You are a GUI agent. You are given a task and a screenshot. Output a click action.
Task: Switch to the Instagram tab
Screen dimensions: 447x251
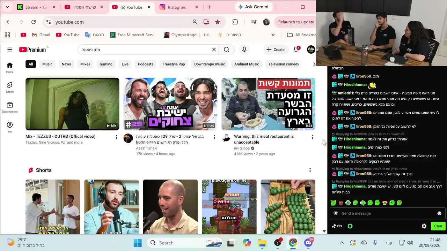coord(178,7)
